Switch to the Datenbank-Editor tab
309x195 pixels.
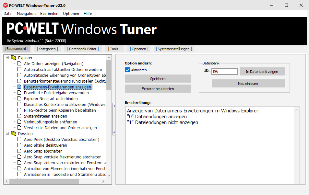(x=82, y=49)
